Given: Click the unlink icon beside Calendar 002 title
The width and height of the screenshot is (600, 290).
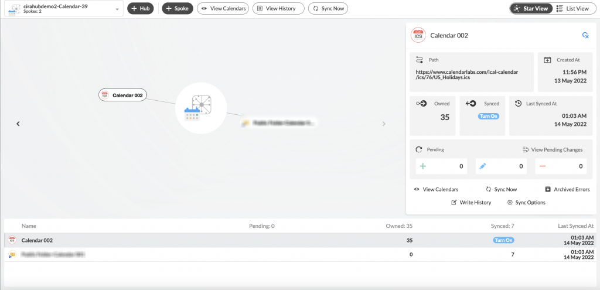Looking at the screenshot, I should coord(585,36).
